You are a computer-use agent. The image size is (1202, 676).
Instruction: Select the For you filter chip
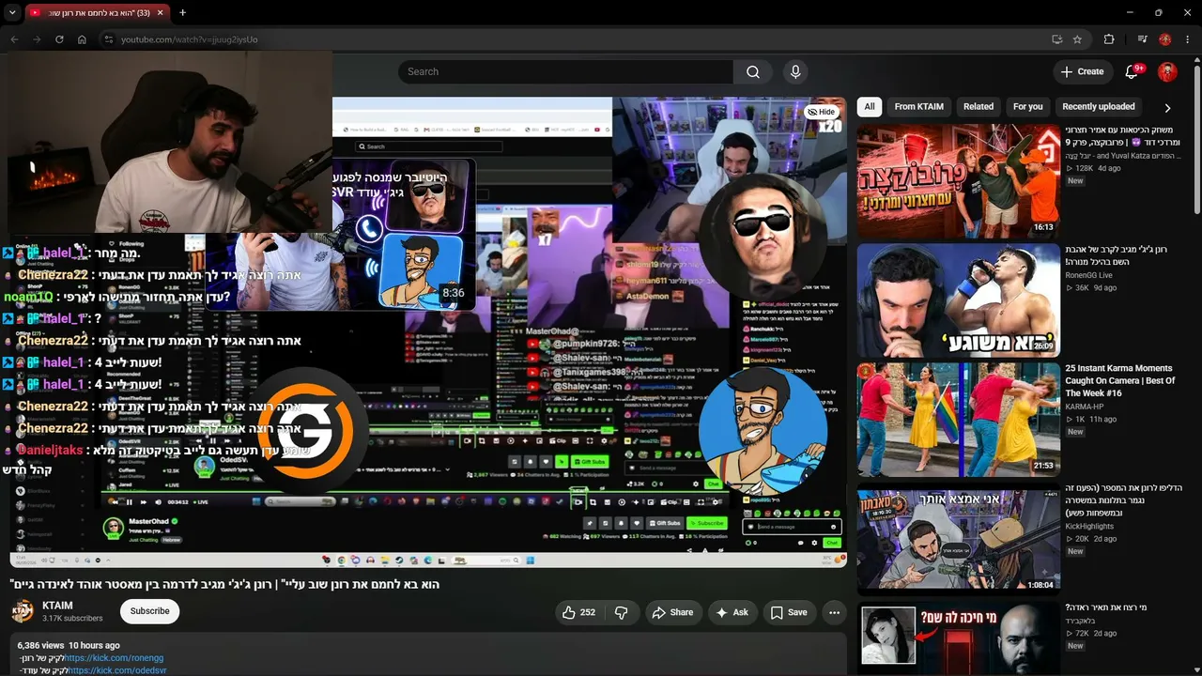[x=1027, y=107]
